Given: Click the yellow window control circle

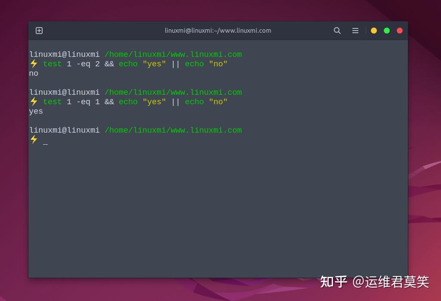Looking at the screenshot, I should click(x=373, y=31).
